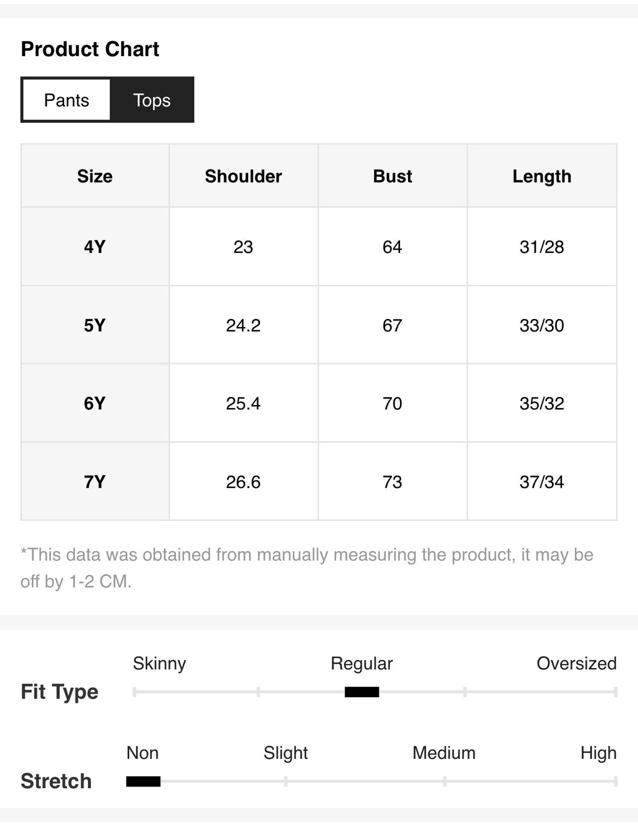Switch to the Pants tab
638x825 pixels.
coord(66,100)
